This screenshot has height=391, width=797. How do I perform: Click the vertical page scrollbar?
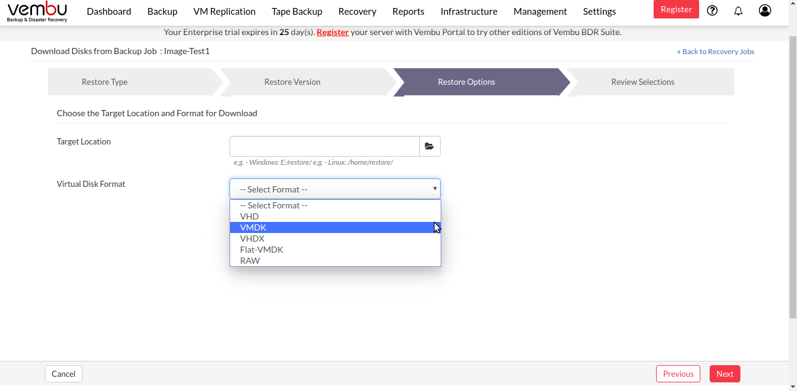pyautogui.click(x=793, y=178)
